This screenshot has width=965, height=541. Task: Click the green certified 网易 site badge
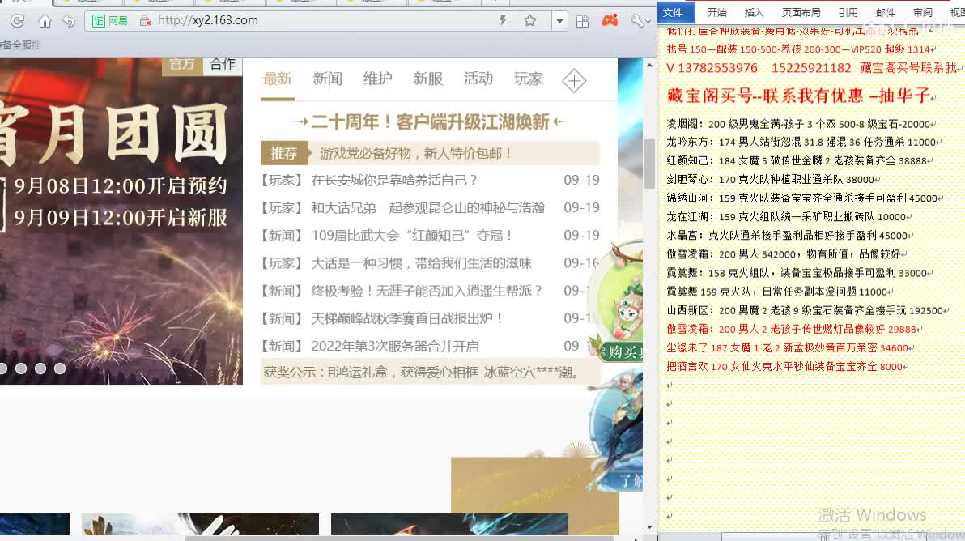coord(109,21)
